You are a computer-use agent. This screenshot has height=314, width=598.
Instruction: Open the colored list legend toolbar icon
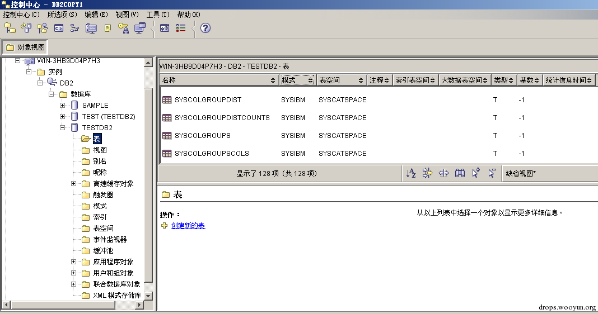tap(181, 28)
